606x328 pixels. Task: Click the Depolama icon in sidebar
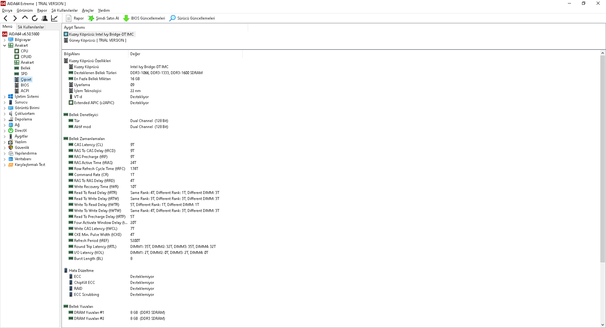[11, 119]
